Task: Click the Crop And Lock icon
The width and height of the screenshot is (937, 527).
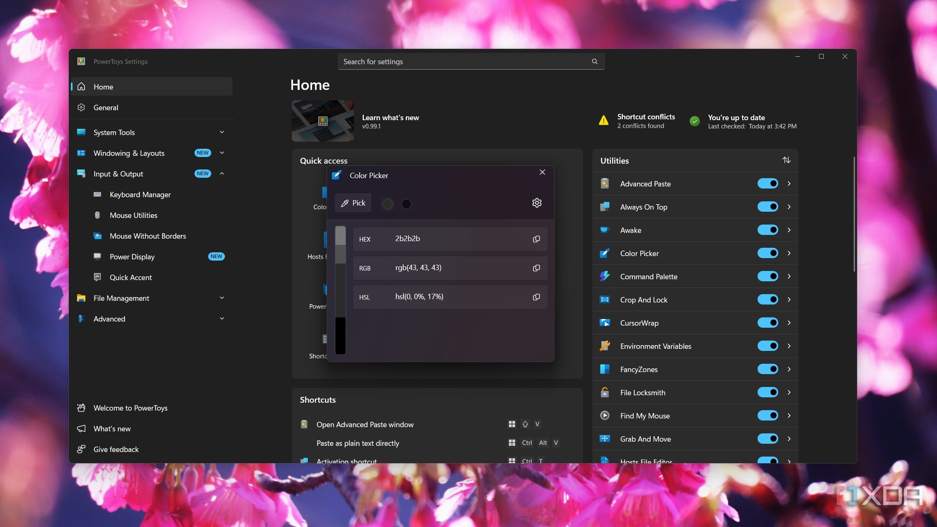Action: click(x=605, y=300)
